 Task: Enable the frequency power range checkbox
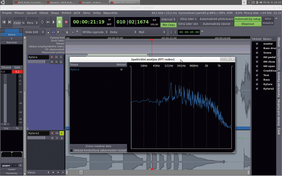pyautogui.click(x=72, y=150)
